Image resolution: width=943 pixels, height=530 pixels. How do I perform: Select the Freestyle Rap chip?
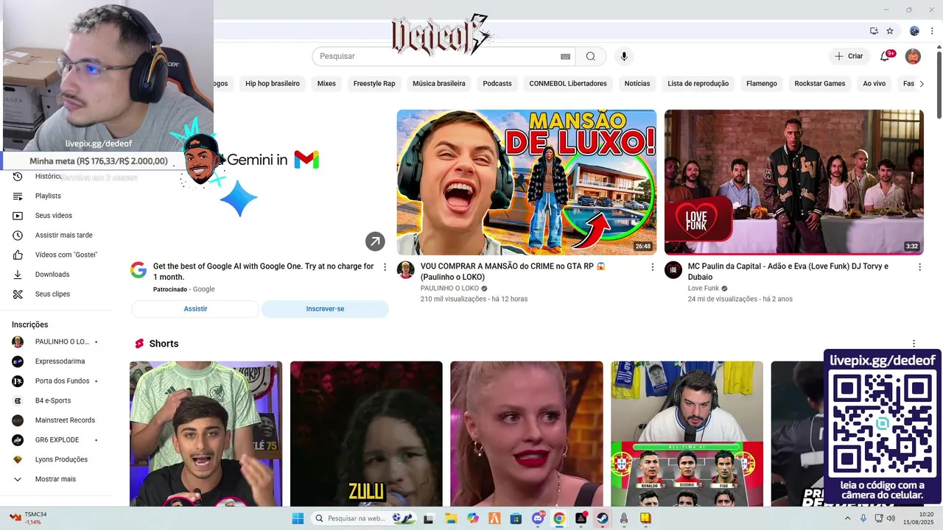[374, 84]
